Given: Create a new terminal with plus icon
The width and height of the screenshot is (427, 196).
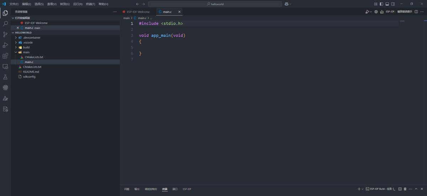Looking at the screenshot, I should (x=359, y=189).
